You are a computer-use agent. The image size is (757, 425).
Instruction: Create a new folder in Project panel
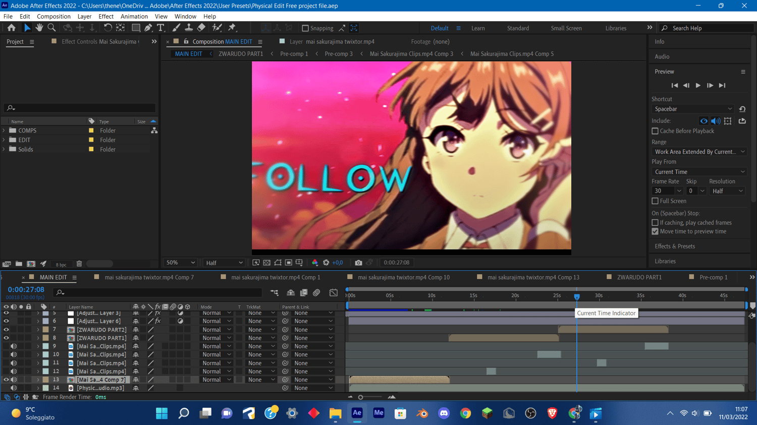(19, 264)
